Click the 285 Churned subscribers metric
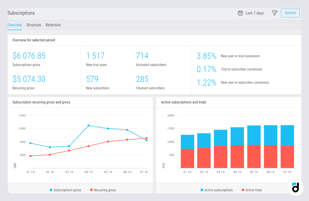Screen dimensions: 309x201 point(142,79)
